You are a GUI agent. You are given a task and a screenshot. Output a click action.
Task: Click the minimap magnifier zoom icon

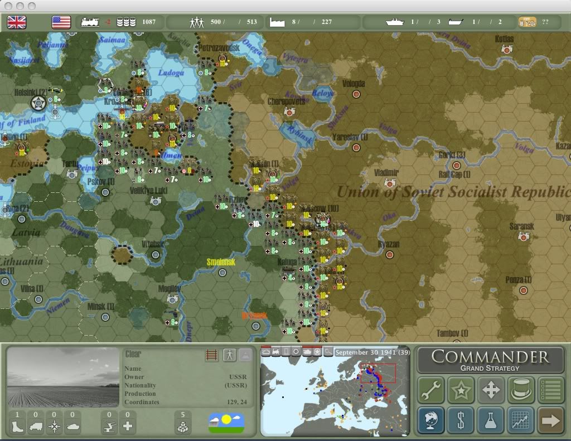pyautogui.click(x=328, y=352)
